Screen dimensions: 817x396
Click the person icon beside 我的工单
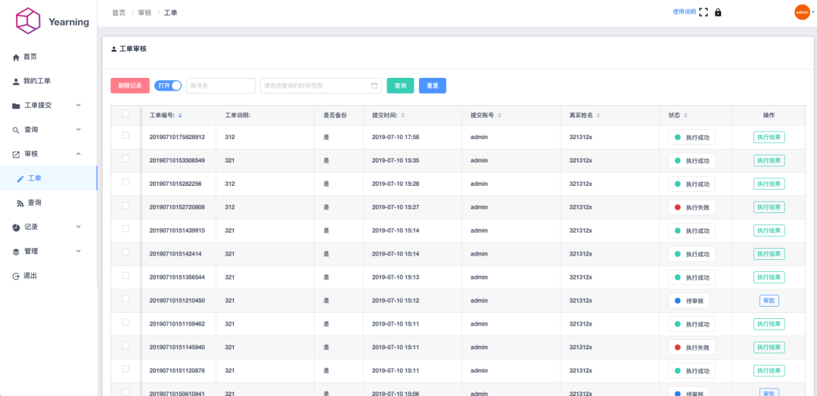(16, 81)
